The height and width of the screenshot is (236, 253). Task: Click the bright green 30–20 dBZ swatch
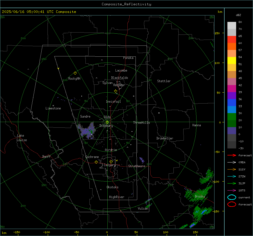pos(232,116)
